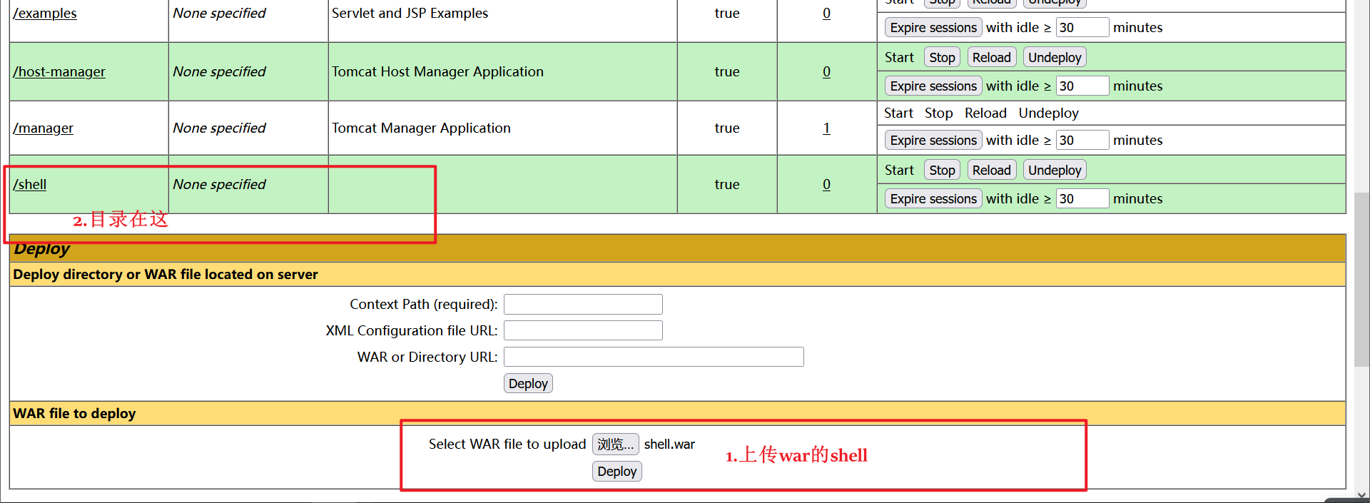Click the 'Deploy directory or WAR file located on server' heading
The width and height of the screenshot is (1370, 503).
166,275
